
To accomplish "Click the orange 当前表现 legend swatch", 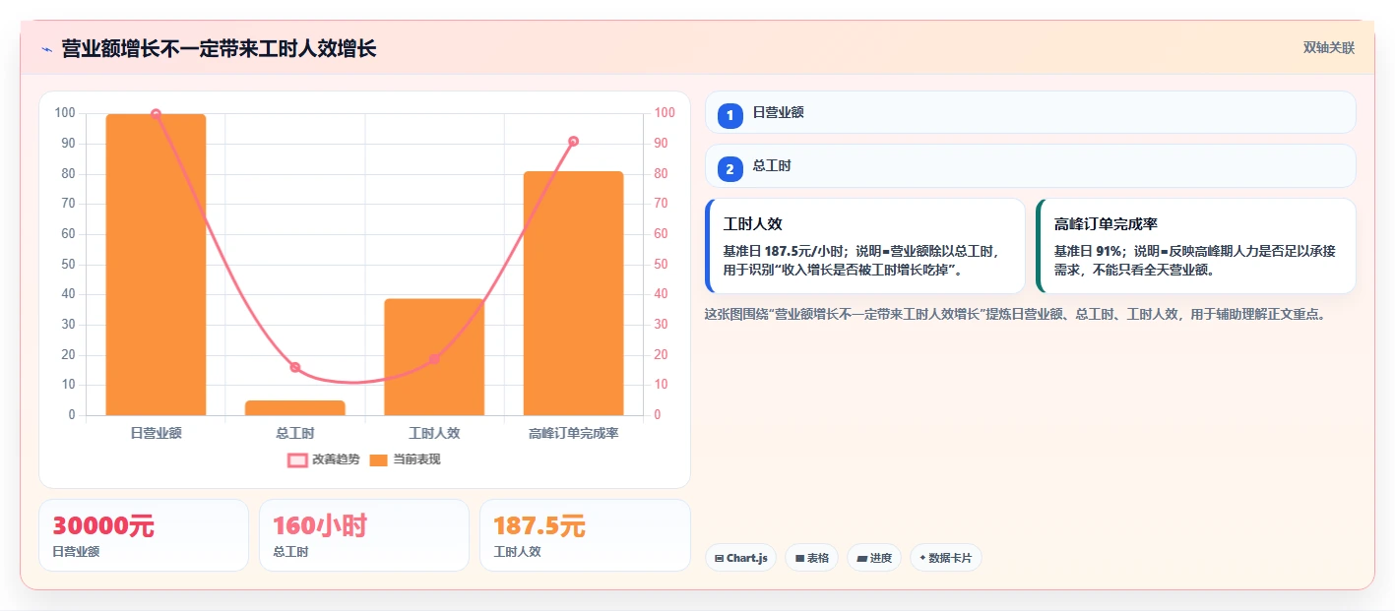I will (379, 459).
